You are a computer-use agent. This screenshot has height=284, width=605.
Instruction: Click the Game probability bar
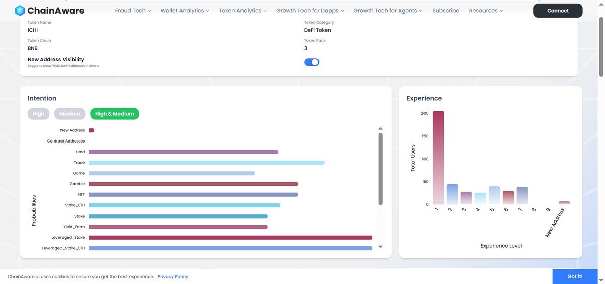click(172, 173)
